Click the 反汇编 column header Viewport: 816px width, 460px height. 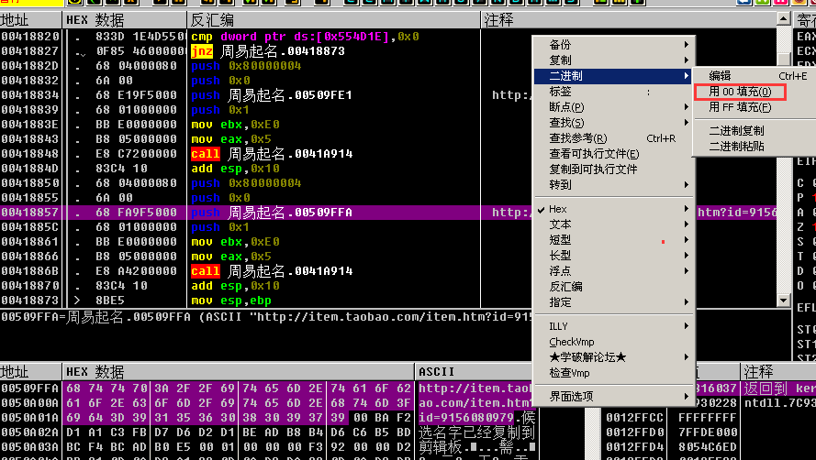[x=333, y=20]
